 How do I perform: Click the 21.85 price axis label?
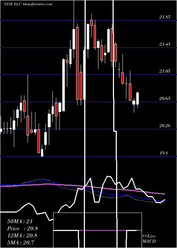[x=165, y=17]
